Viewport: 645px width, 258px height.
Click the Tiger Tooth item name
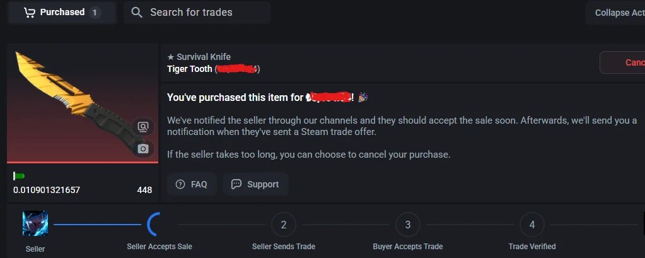189,69
